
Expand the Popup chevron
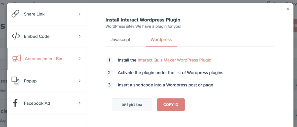point(80,81)
